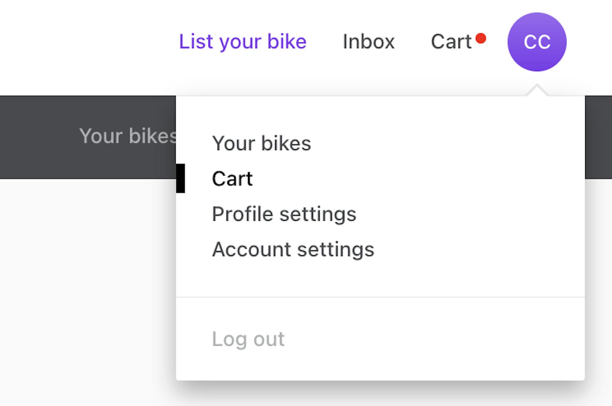This screenshot has height=406, width=612.
Task: Go to Cart in the top navigation
Action: 451,42
